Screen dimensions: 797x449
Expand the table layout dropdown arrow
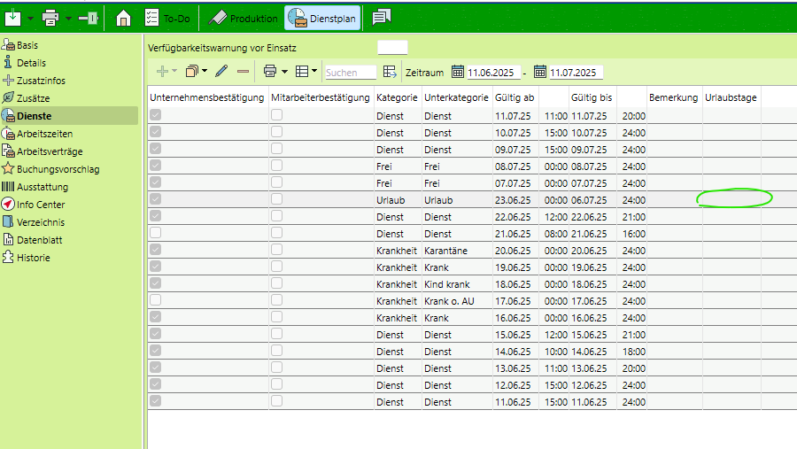pos(313,72)
